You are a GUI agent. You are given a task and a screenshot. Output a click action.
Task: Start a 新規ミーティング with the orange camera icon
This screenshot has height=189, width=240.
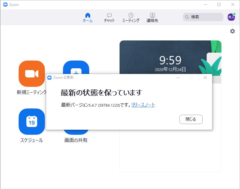click(31, 73)
